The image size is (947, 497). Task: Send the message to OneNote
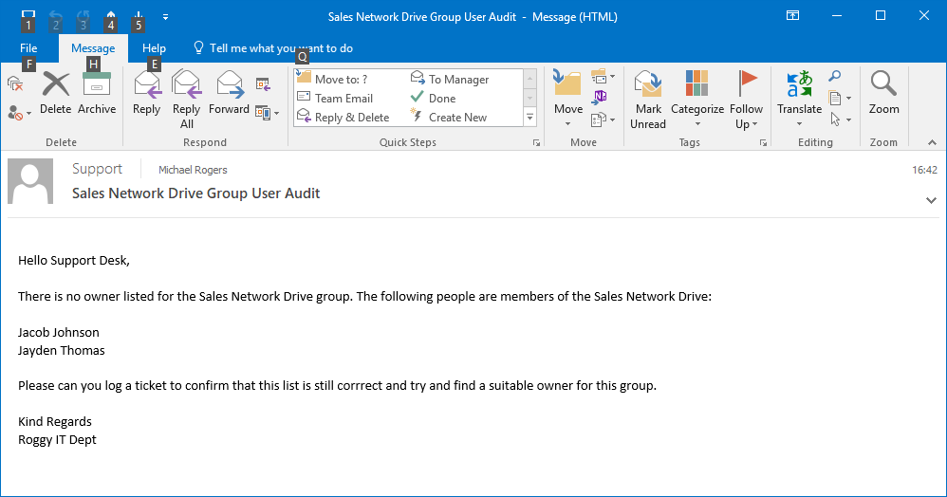(599, 97)
